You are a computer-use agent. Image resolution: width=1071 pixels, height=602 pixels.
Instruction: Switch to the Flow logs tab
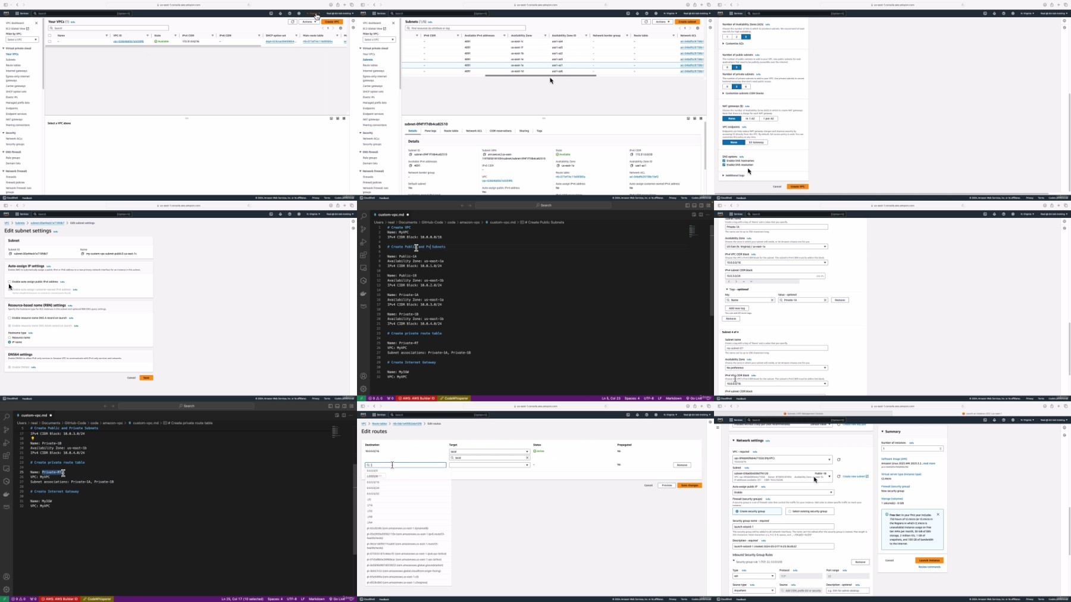click(430, 131)
